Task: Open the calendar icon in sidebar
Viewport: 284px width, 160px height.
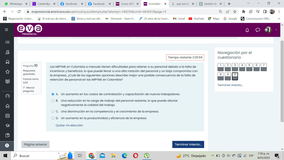Action: 7,116
